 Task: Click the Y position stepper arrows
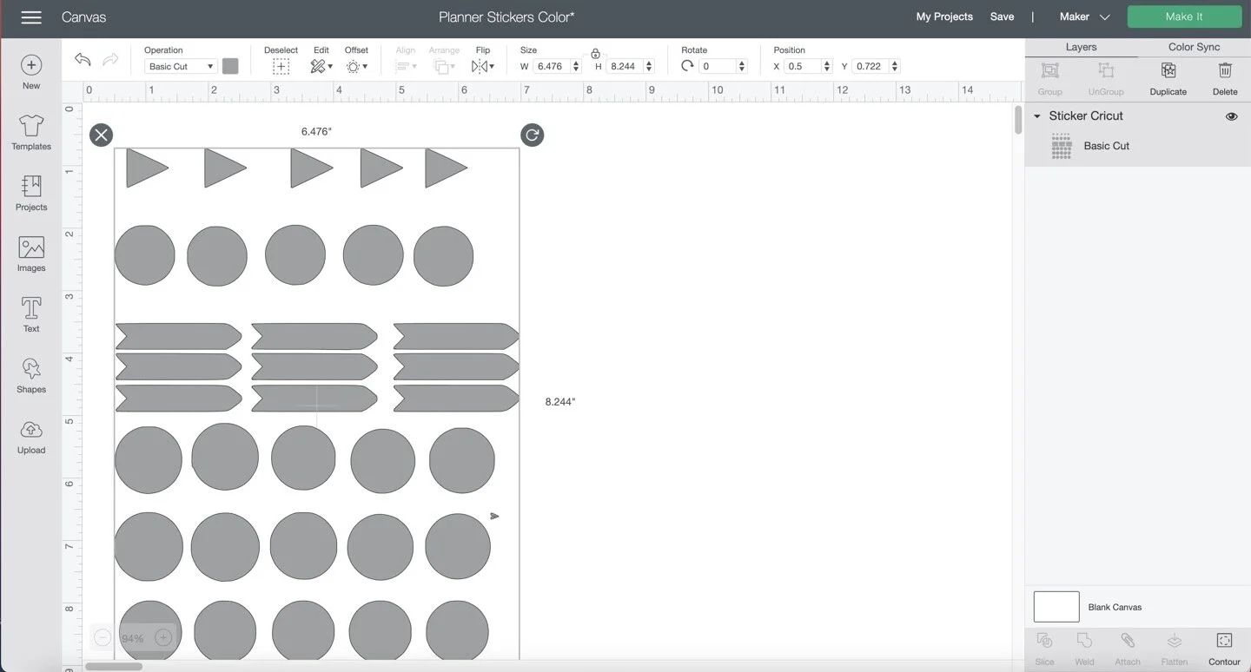(x=894, y=66)
